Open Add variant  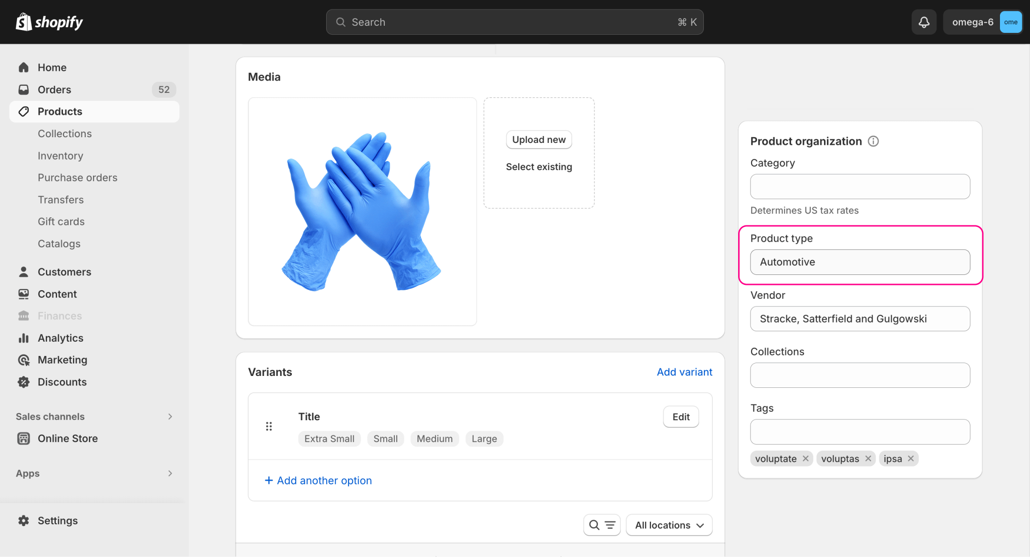click(x=684, y=372)
